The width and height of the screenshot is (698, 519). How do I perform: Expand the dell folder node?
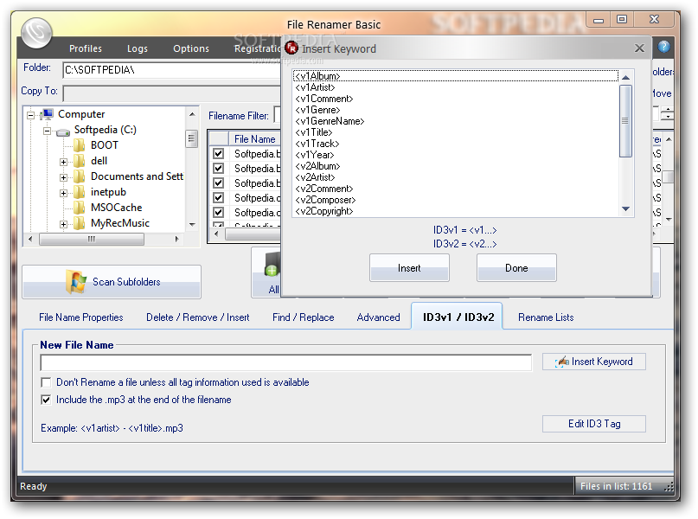click(x=63, y=162)
